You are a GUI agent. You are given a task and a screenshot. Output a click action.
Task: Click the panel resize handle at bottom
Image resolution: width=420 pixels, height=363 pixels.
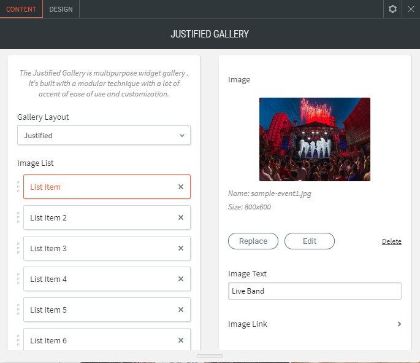[x=210, y=356]
